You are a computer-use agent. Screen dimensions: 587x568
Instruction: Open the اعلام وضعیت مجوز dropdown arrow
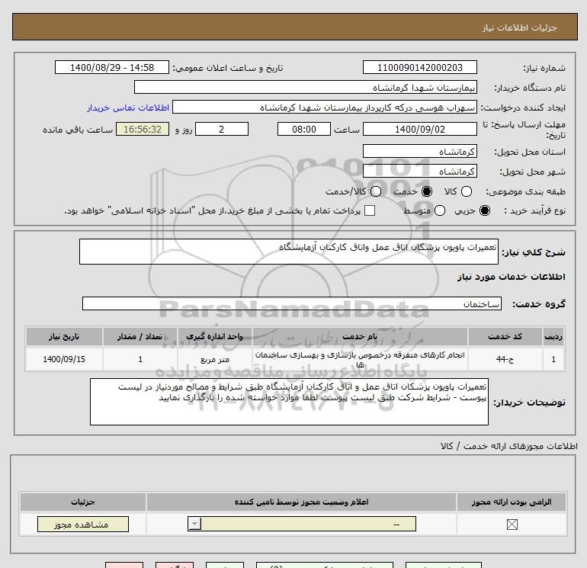(x=194, y=524)
